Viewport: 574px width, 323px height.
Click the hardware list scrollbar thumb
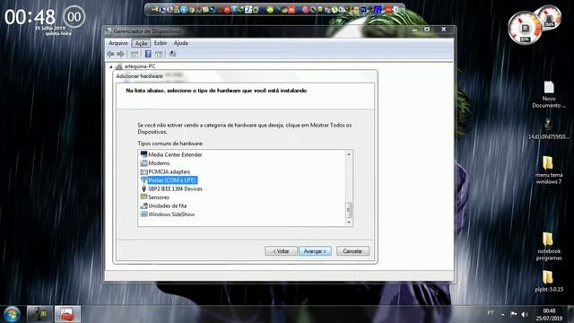coord(349,210)
